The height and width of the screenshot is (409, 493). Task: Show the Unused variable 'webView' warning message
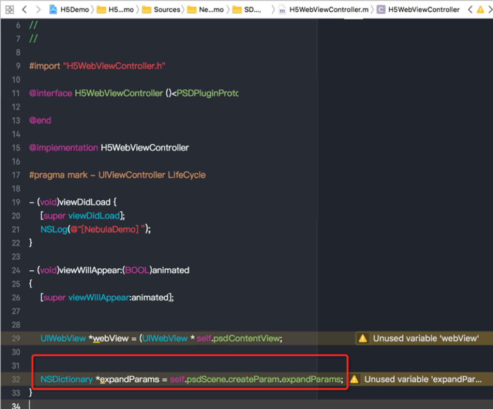pos(425,338)
